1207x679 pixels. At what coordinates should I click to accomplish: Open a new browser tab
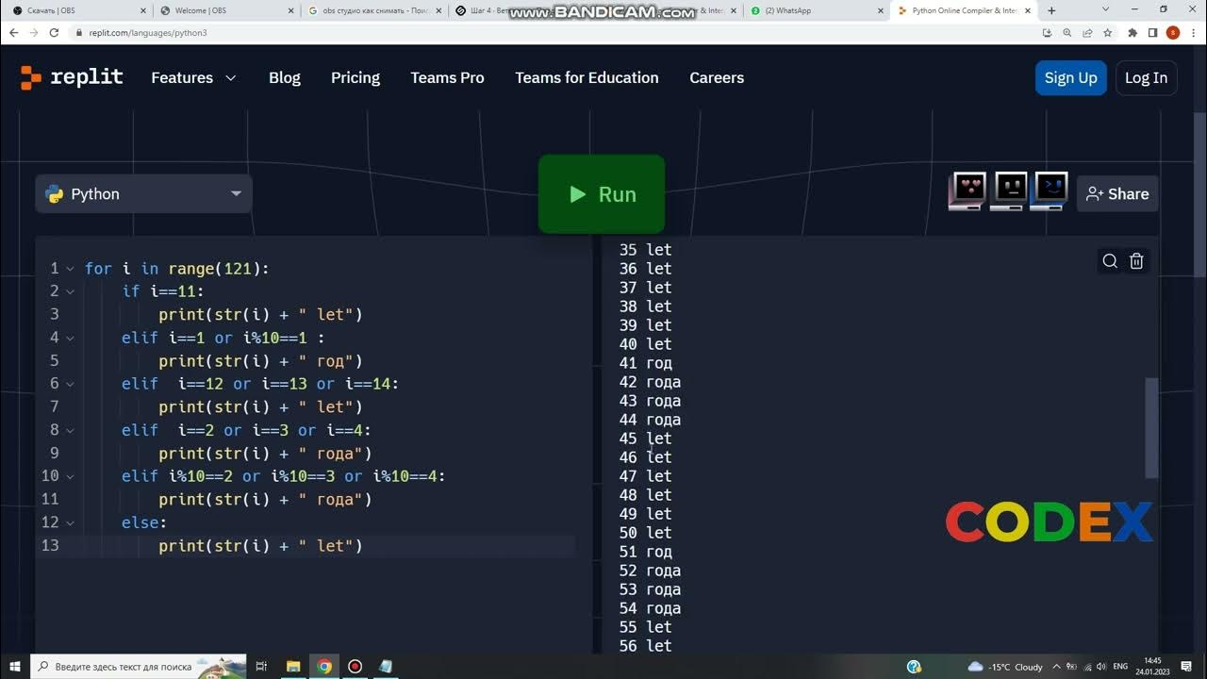[x=1051, y=10]
